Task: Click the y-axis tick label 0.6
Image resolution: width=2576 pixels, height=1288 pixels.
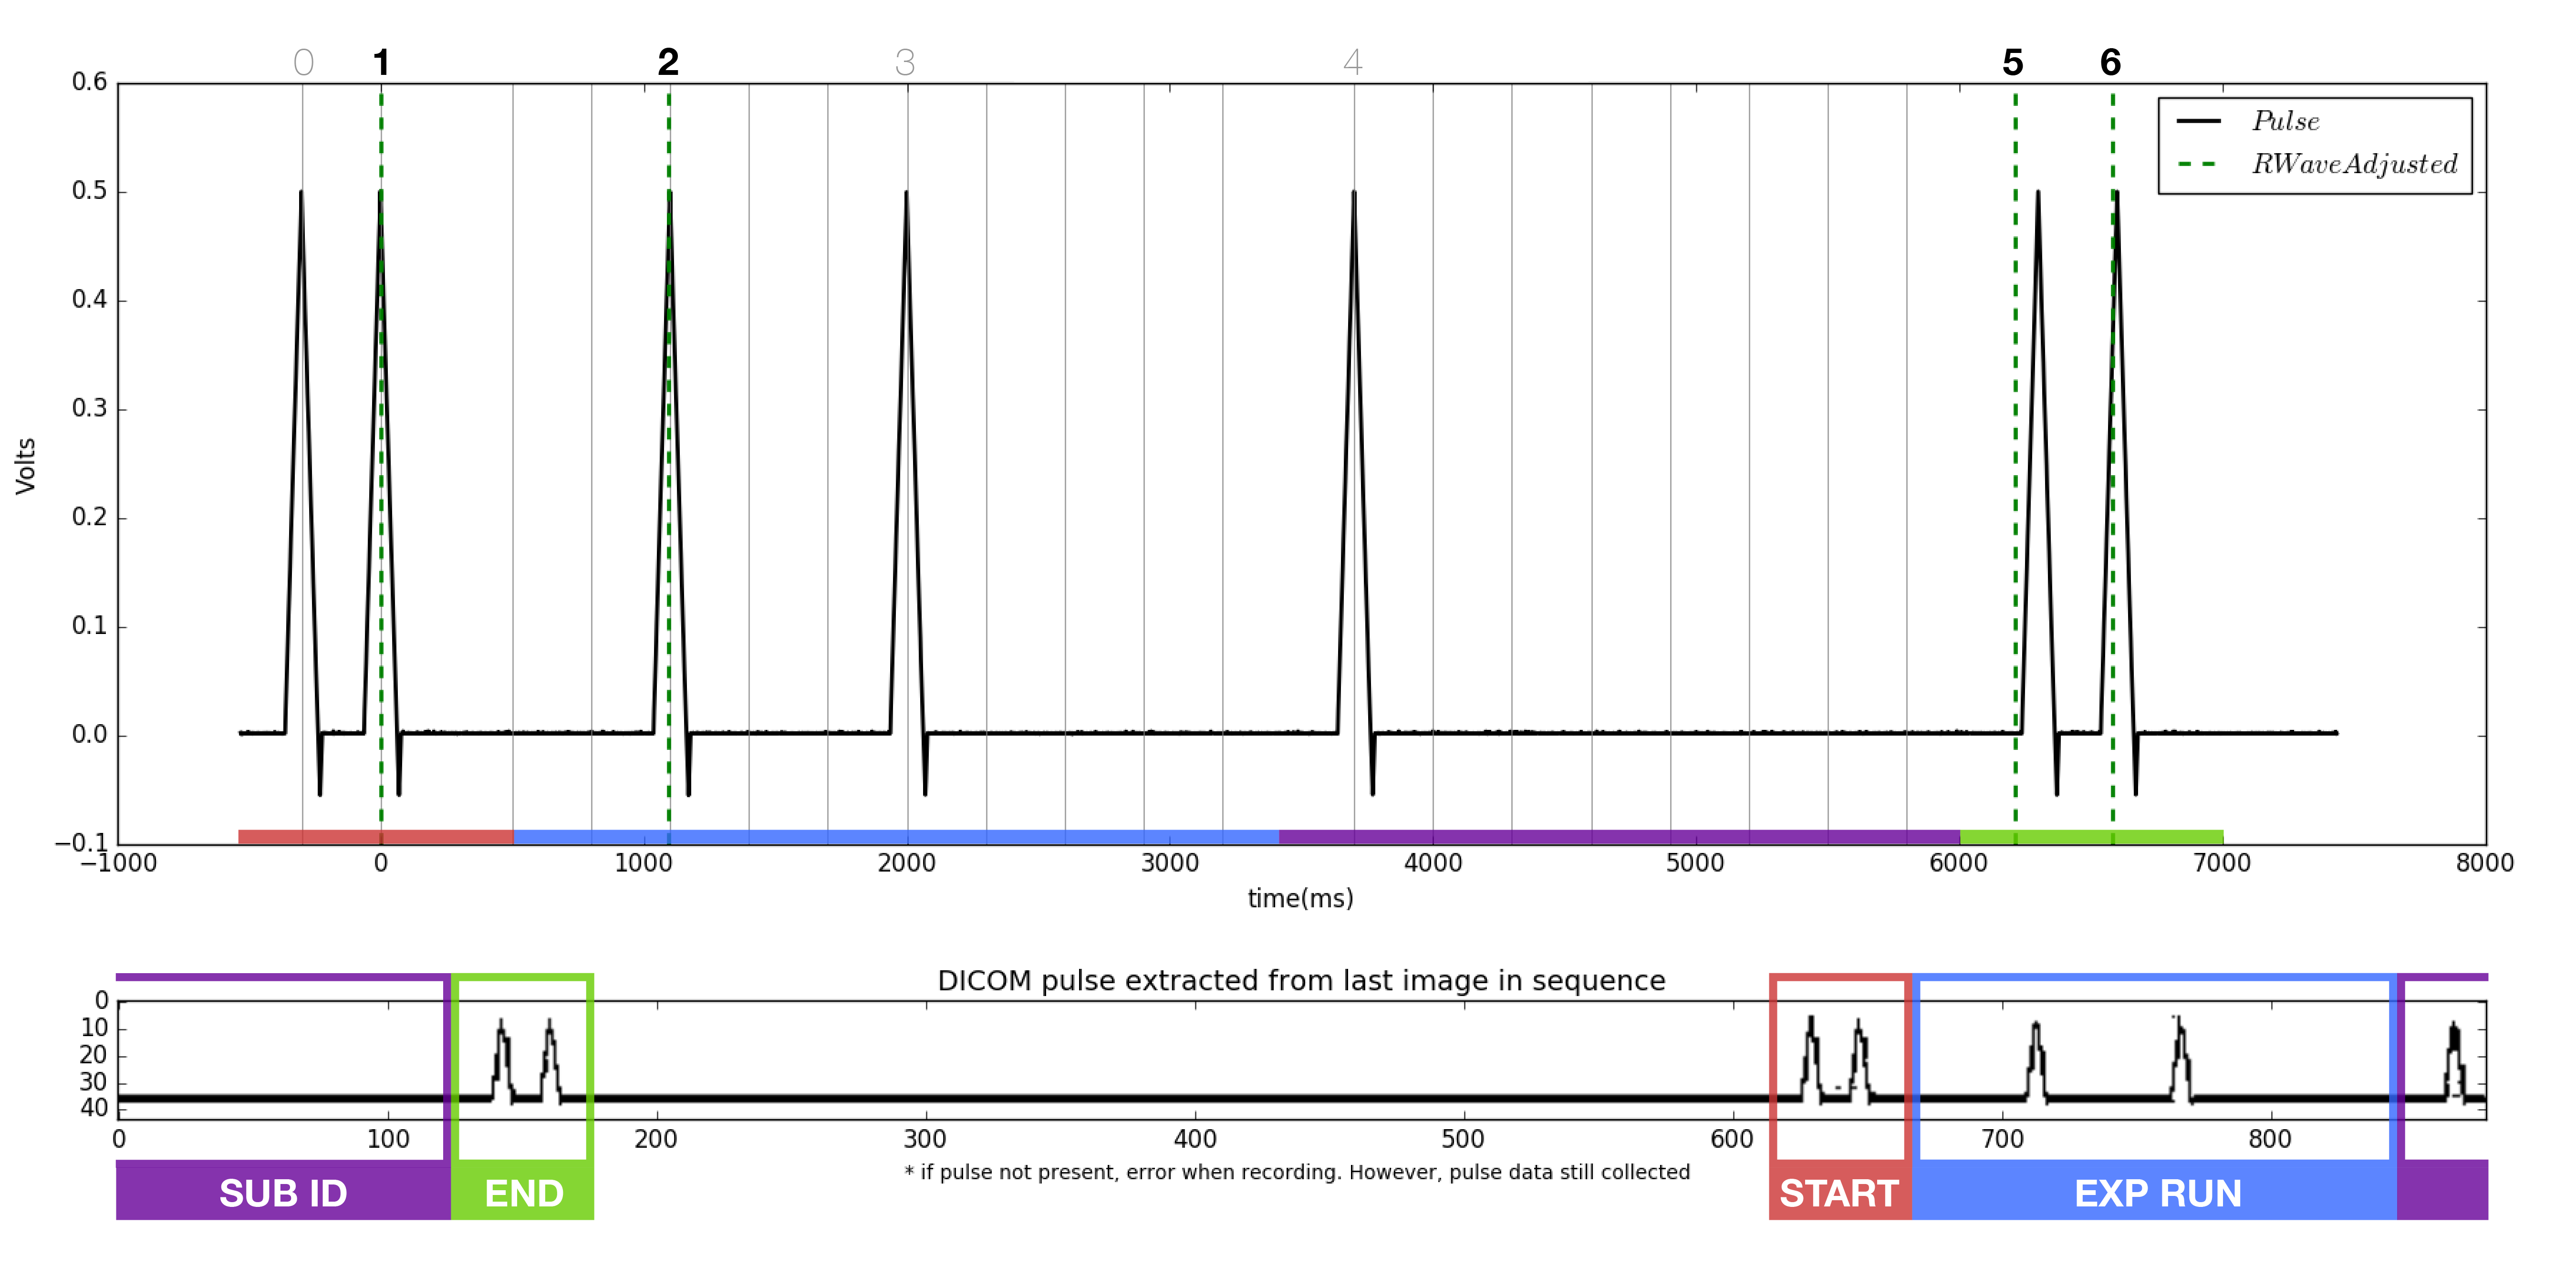Action: point(90,82)
